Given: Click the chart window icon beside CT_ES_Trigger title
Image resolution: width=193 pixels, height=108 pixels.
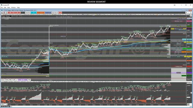Looking at the screenshot, I should click(2, 10).
